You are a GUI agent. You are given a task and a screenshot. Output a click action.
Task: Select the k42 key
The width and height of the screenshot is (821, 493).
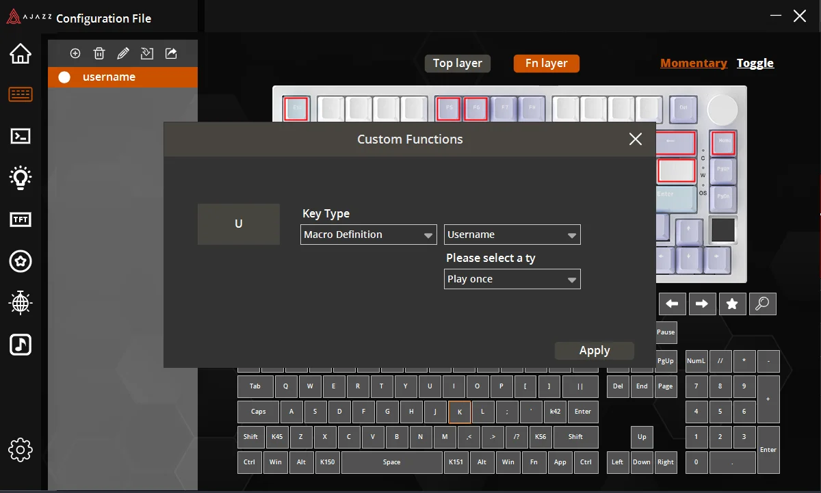tap(555, 412)
